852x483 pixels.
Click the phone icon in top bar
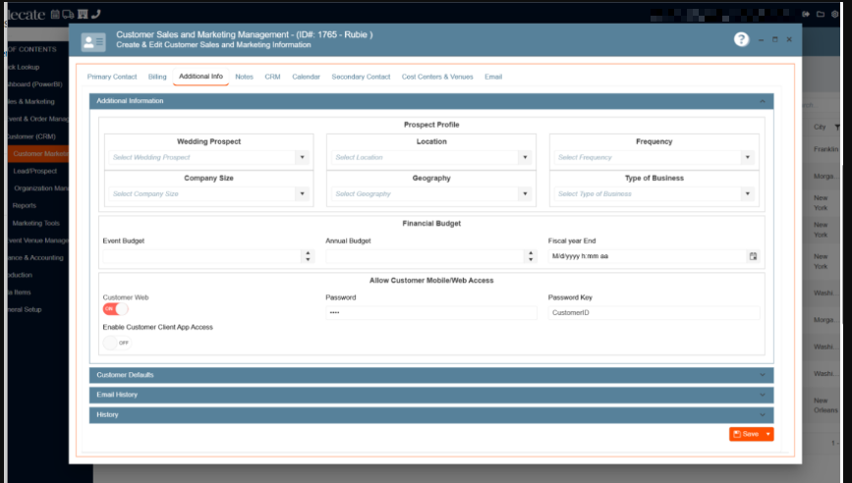tap(95, 14)
